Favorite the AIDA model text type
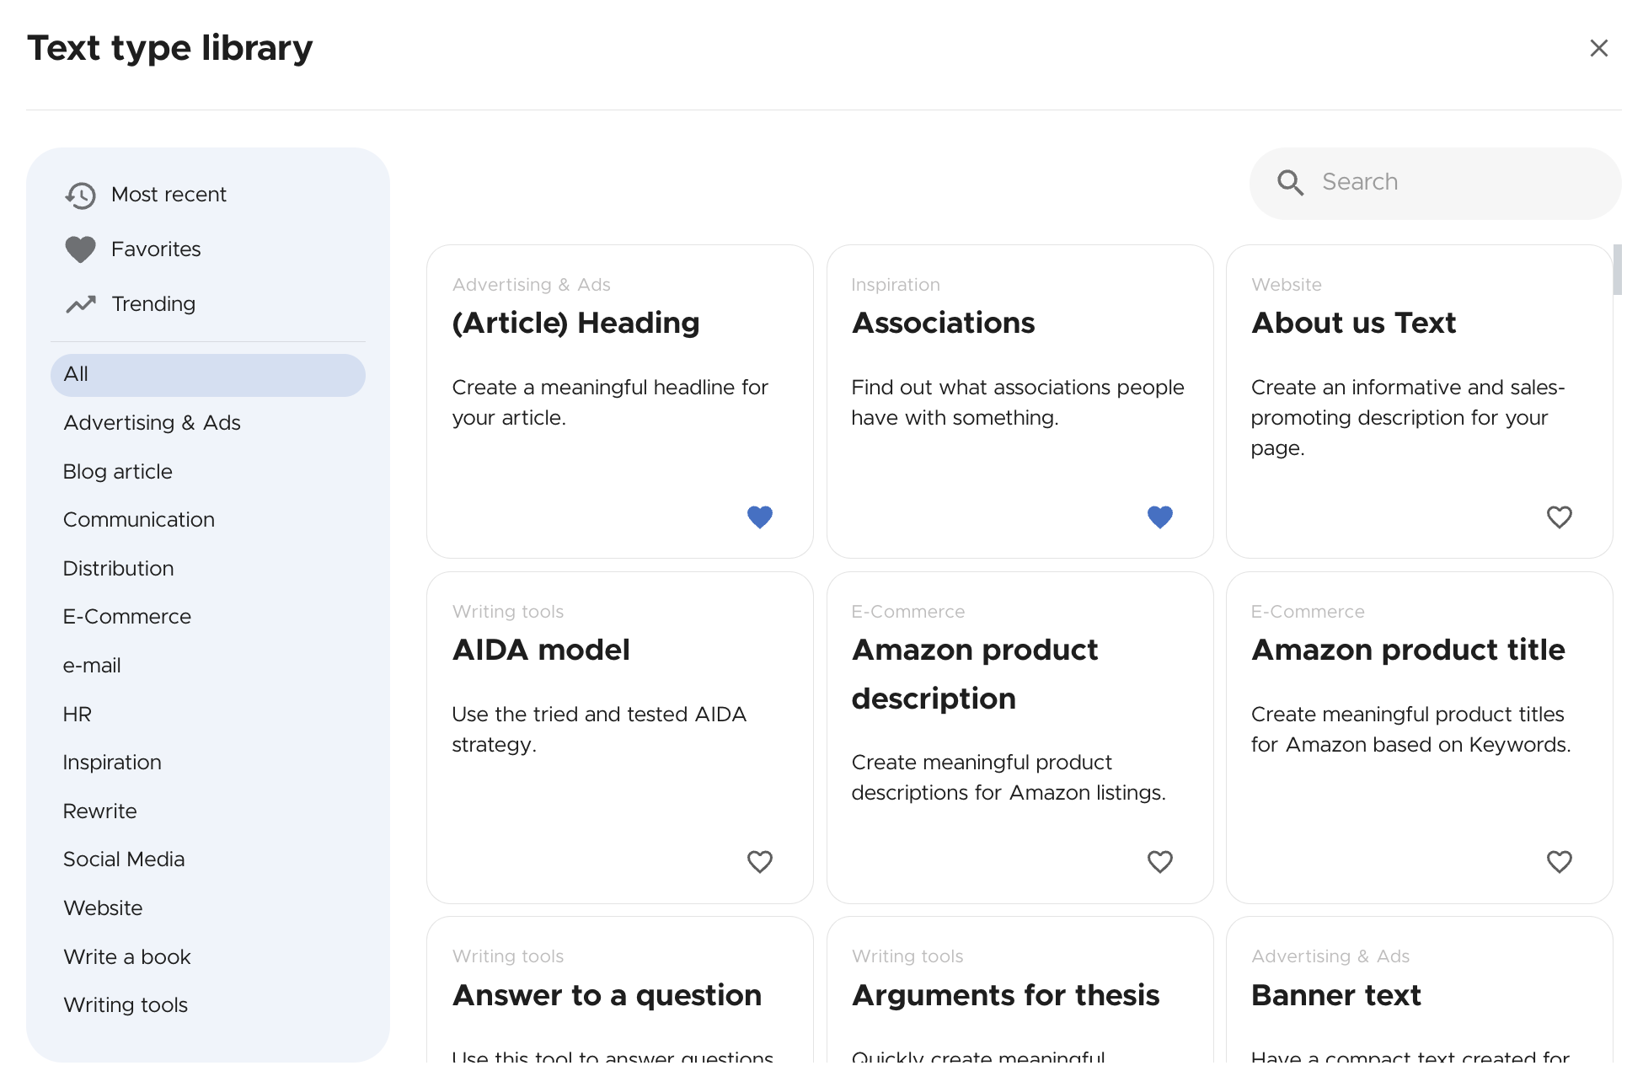The image size is (1643, 1087). (759, 861)
